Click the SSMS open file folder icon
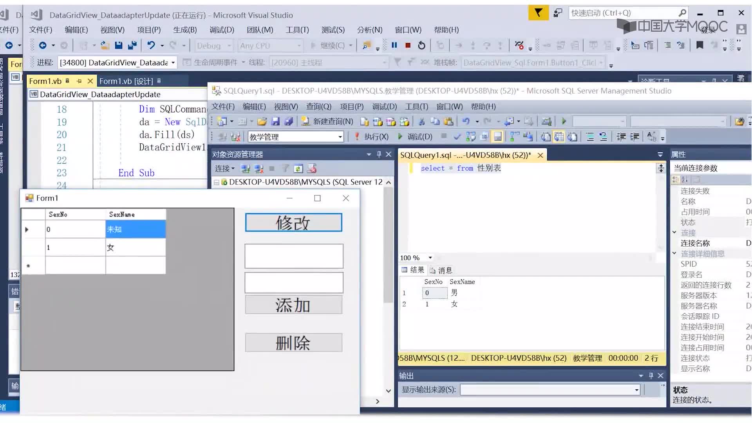Screen dimensions: 752x423 pos(262,122)
